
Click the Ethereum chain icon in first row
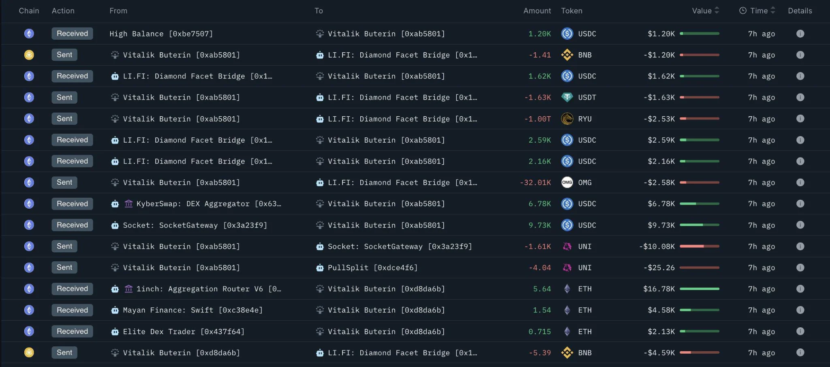(x=29, y=34)
